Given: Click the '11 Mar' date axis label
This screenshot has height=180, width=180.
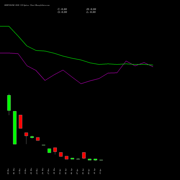Looking at the screenshot, I should click(19, 171).
